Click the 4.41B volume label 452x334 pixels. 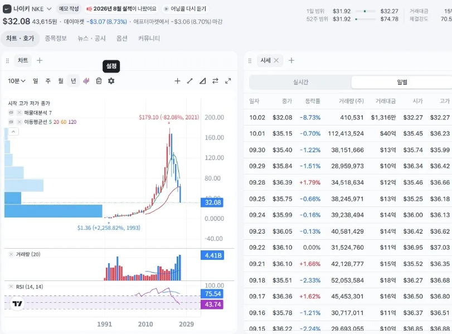click(x=213, y=255)
